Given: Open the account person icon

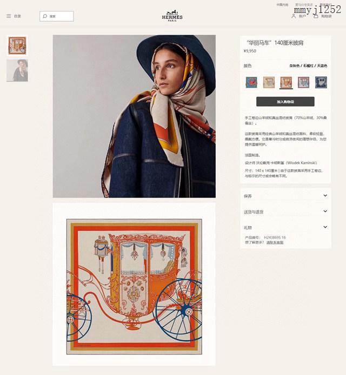Looking at the screenshot, I should [x=294, y=16].
